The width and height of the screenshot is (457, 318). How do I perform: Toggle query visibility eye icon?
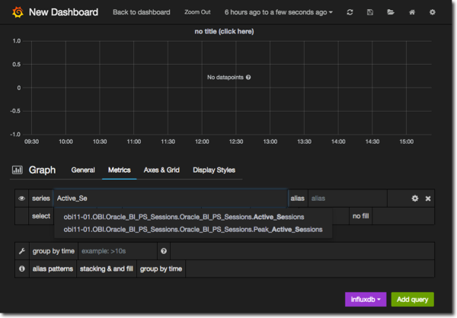(x=22, y=199)
